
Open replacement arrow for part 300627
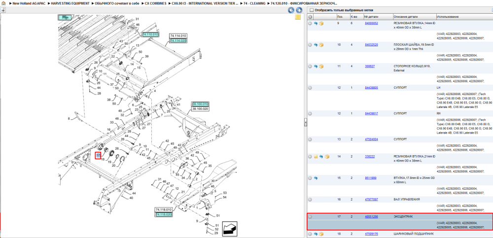pyautogui.click(x=316, y=67)
